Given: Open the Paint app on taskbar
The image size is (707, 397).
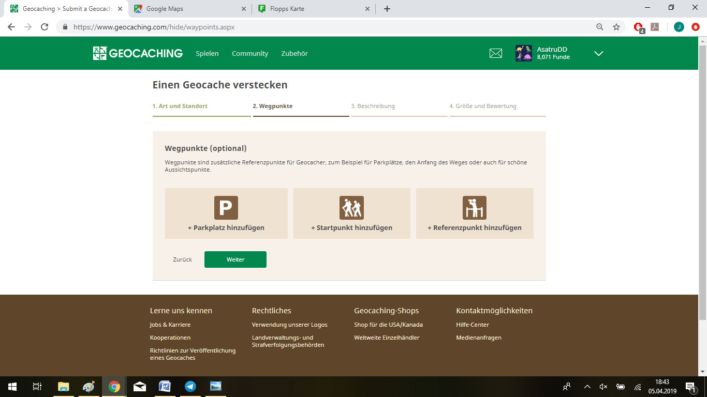Looking at the screenshot, I should click(x=89, y=386).
